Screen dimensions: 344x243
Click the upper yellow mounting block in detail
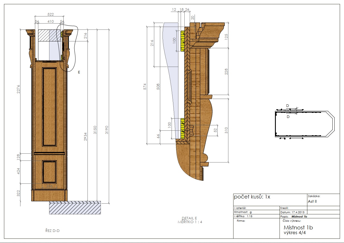point(182,41)
